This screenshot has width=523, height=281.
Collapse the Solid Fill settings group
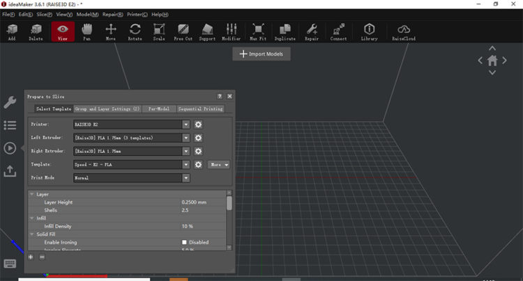tap(32, 234)
